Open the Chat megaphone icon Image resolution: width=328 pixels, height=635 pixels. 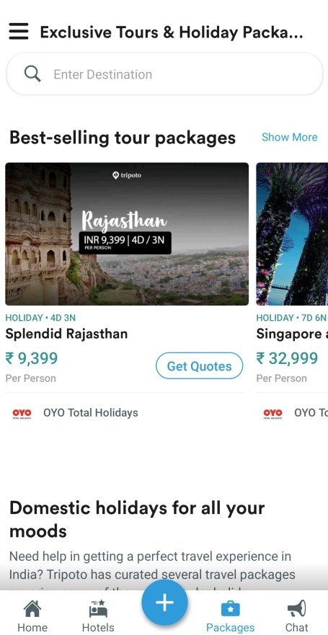296,608
